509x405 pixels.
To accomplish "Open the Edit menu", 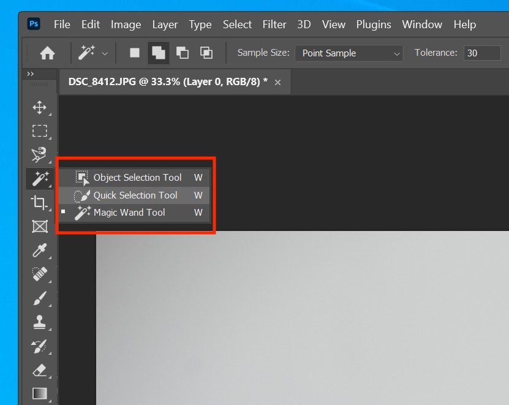I will (x=91, y=25).
